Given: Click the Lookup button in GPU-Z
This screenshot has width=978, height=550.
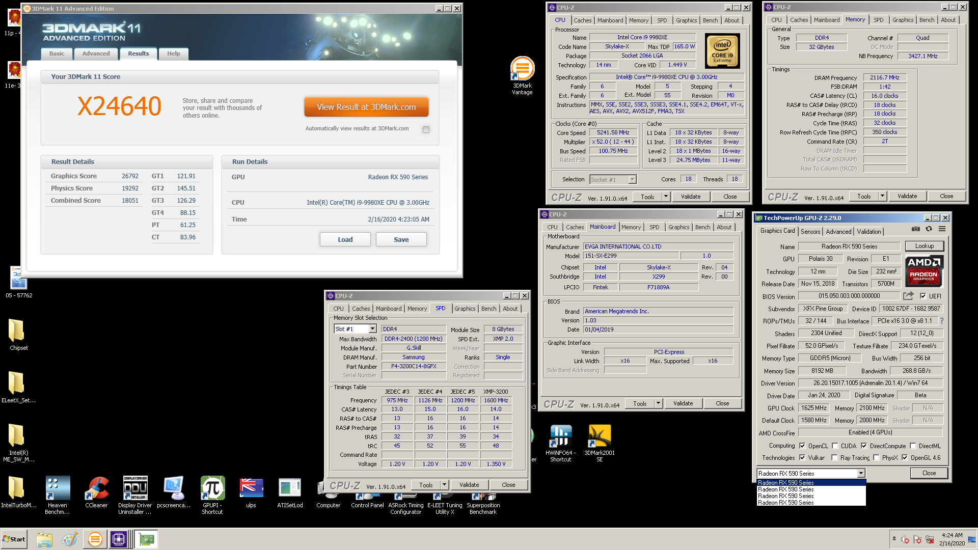Looking at the screenshot, I should click(925, 246).
